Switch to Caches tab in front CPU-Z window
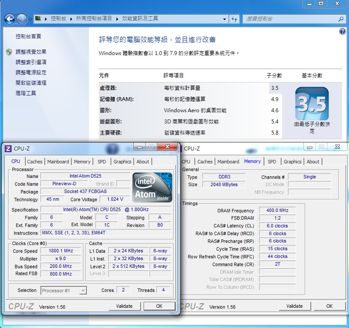This screenshot has height=328, width=349. (35, 162)
